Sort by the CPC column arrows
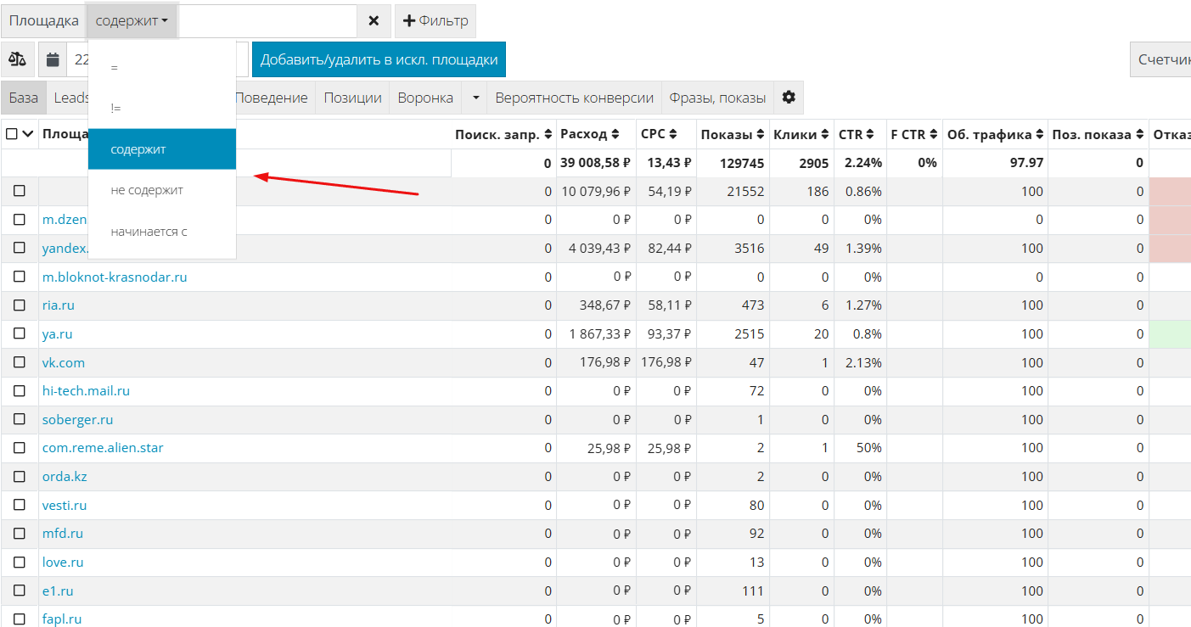Image resolution: width=1191 pixels, height=627 pixels. click(673, 134)
